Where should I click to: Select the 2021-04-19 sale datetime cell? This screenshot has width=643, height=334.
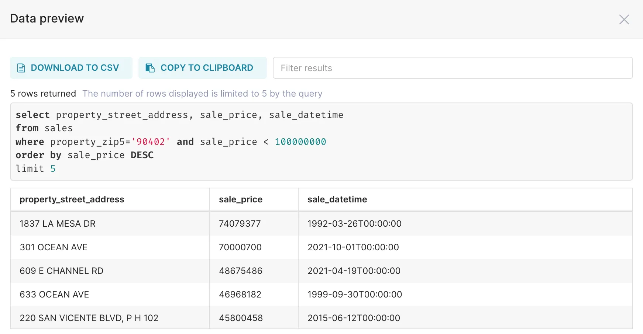[x=354, y=271]
